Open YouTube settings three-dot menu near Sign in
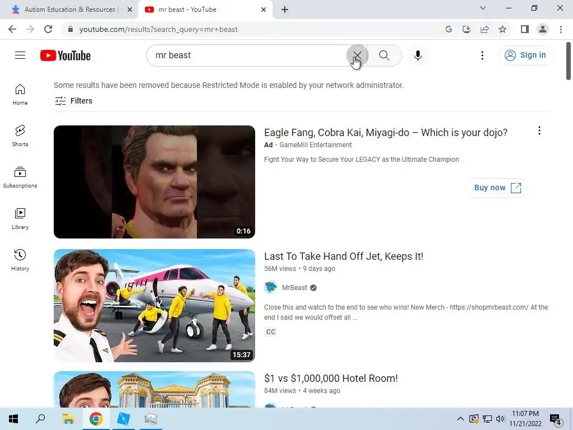573x430 pixels. tap(482, 55)
